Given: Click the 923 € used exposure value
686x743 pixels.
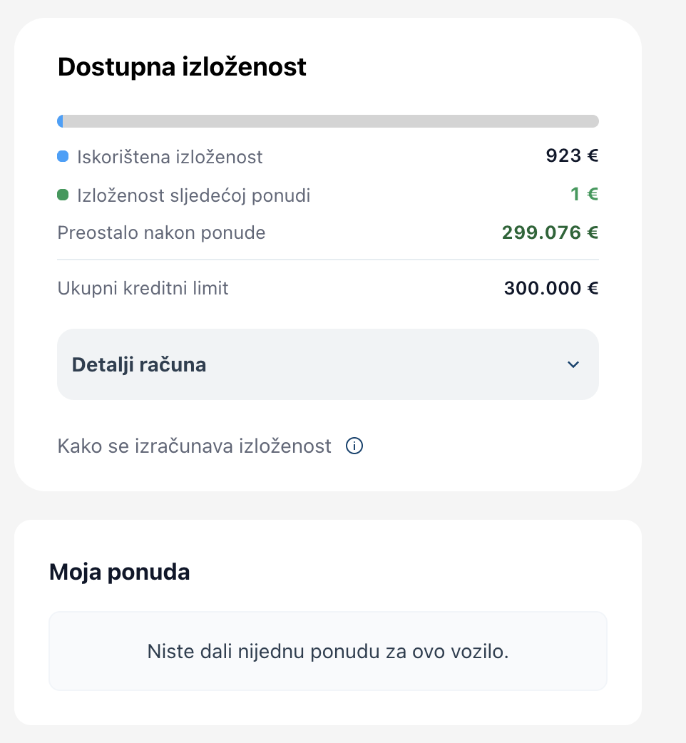Looking at the screenshot, I should click(x=572, y=156).
